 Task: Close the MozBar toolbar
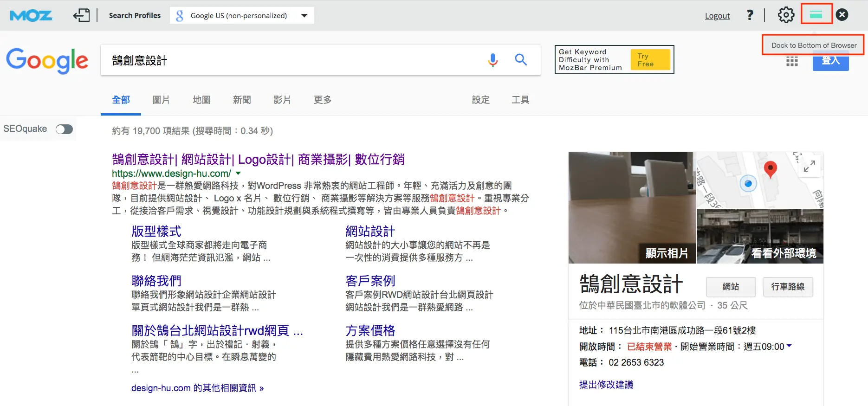(x=842, y=15)
